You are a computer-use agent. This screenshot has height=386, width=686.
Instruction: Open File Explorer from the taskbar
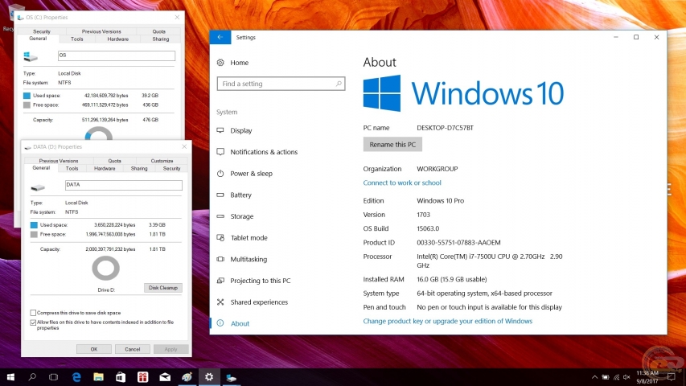(98, 377)
